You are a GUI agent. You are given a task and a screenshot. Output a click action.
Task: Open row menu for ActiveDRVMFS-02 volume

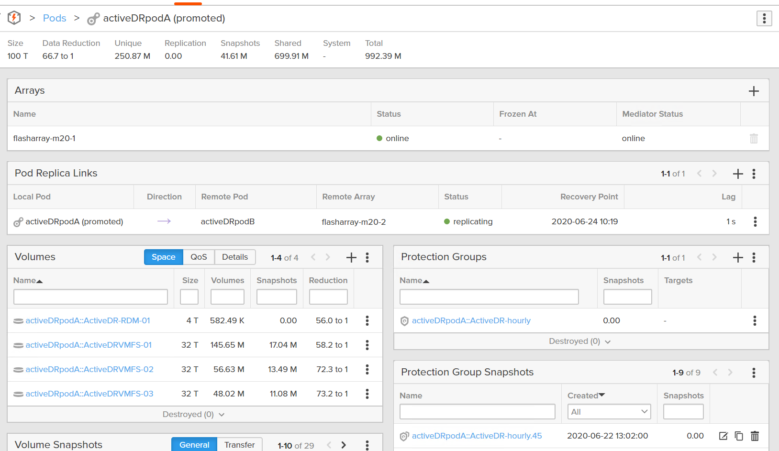(x=367, y=369)
